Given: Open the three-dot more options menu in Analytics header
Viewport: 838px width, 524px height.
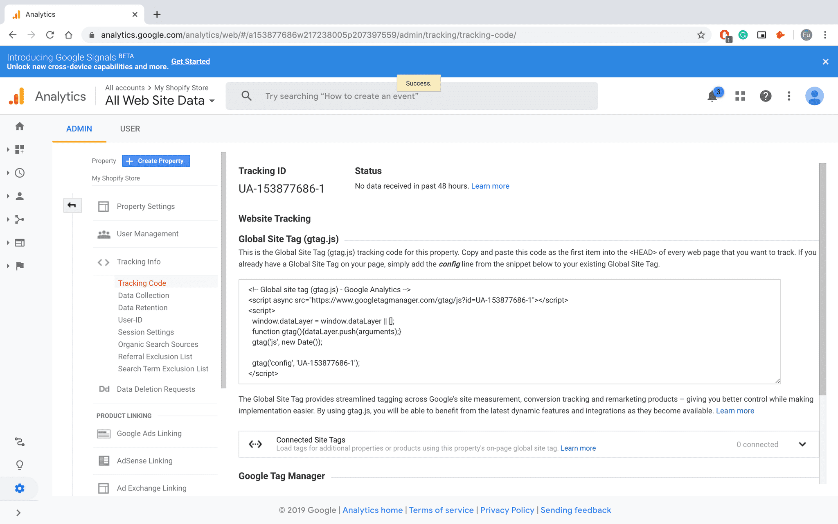Looking at the screenshot, I should click(x=789, y=96).
